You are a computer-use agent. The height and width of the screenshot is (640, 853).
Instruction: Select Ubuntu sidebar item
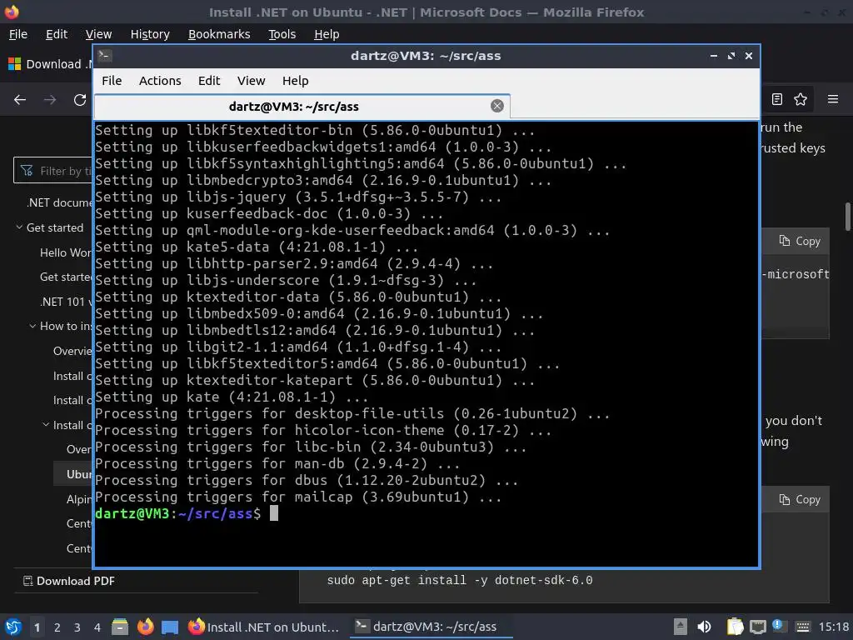pos(73,474)
